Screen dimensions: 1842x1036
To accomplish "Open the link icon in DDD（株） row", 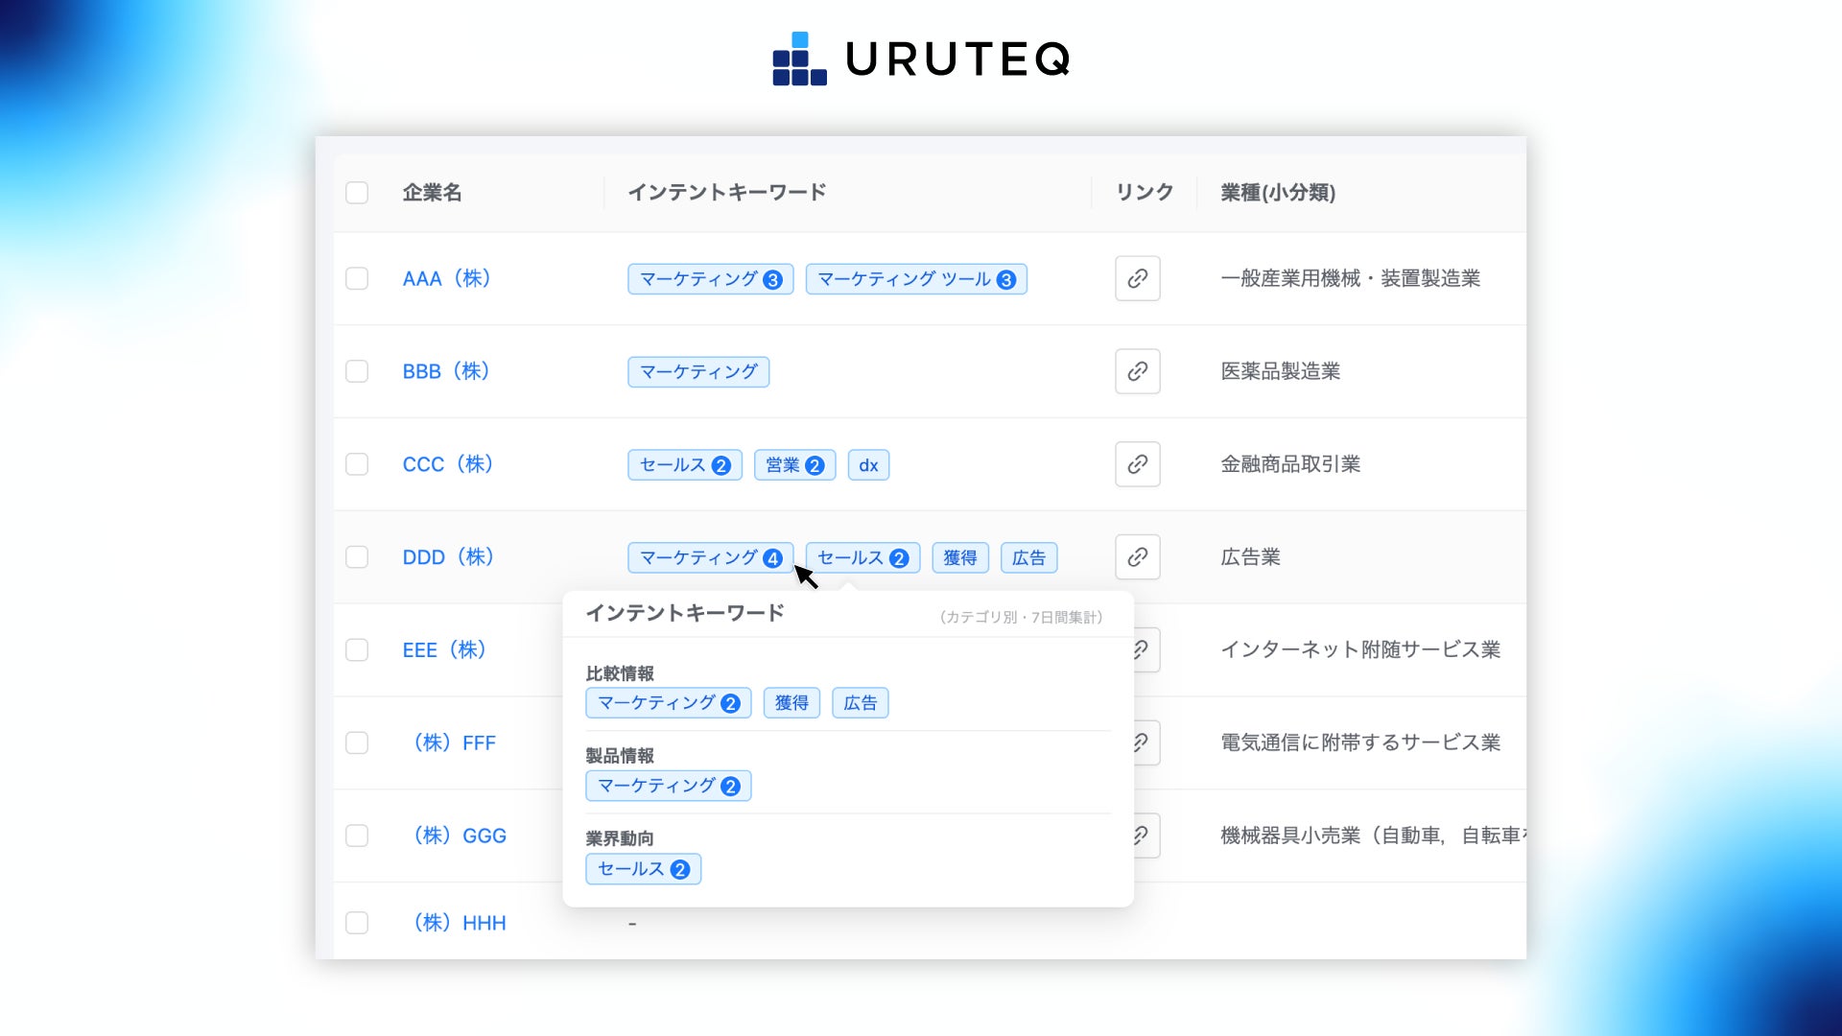I will (1137, 557).
